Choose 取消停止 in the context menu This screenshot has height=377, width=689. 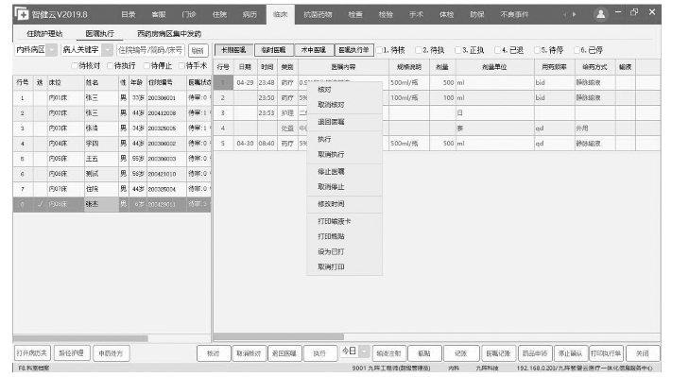(344, 187)
